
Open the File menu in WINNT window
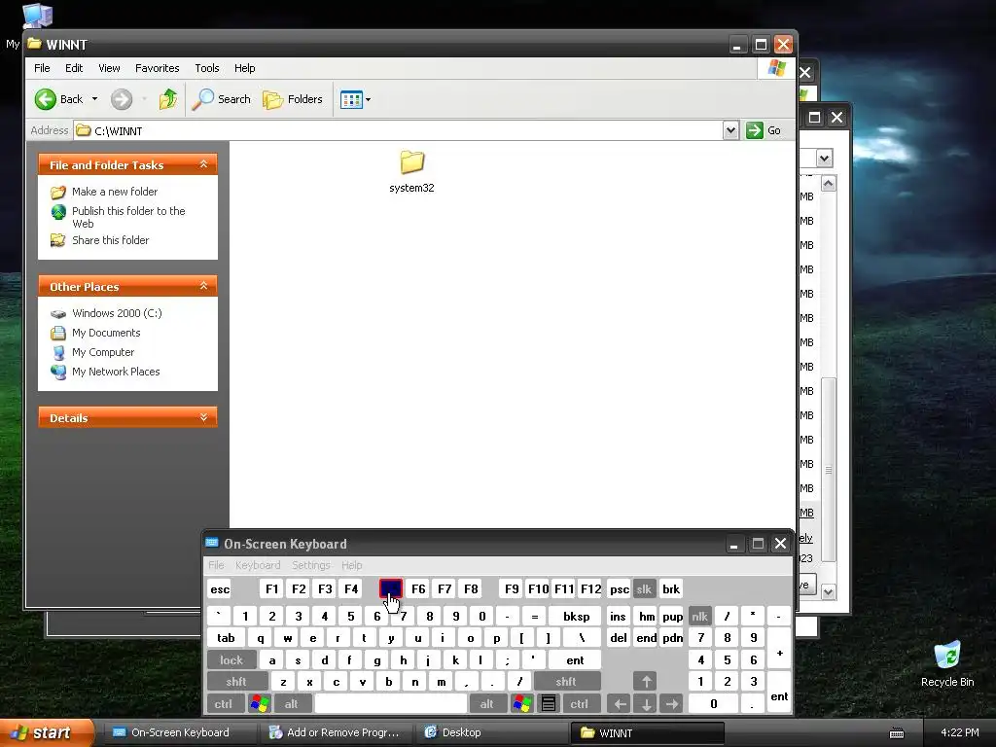coord(42,68)
